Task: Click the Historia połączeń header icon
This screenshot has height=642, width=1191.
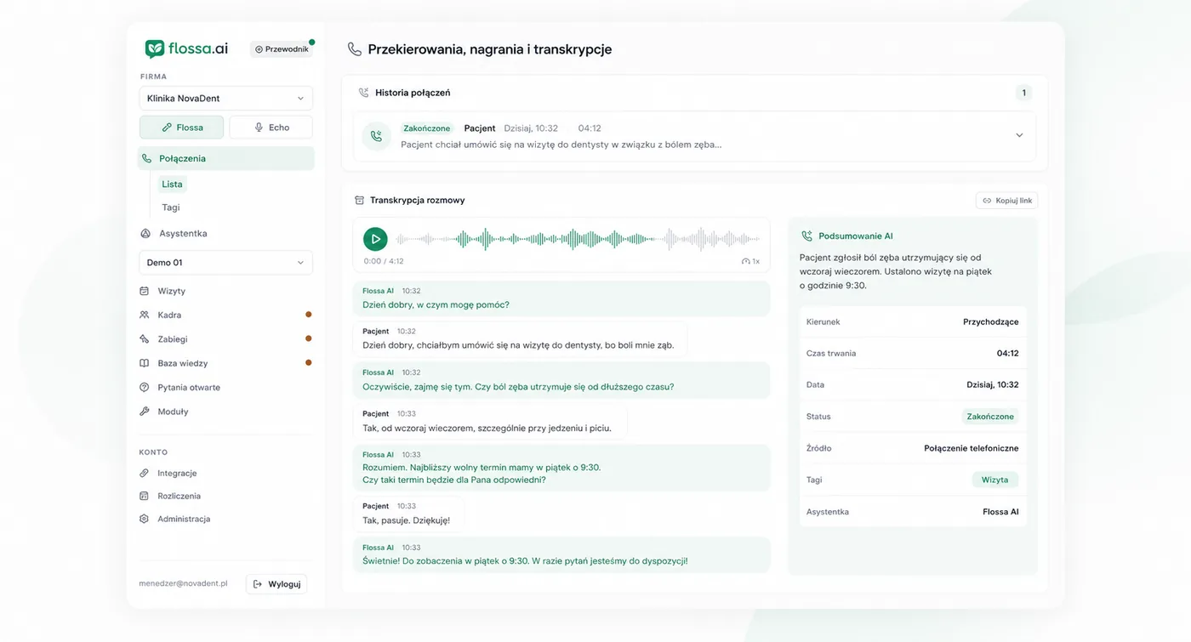Action: click(364, 93)
